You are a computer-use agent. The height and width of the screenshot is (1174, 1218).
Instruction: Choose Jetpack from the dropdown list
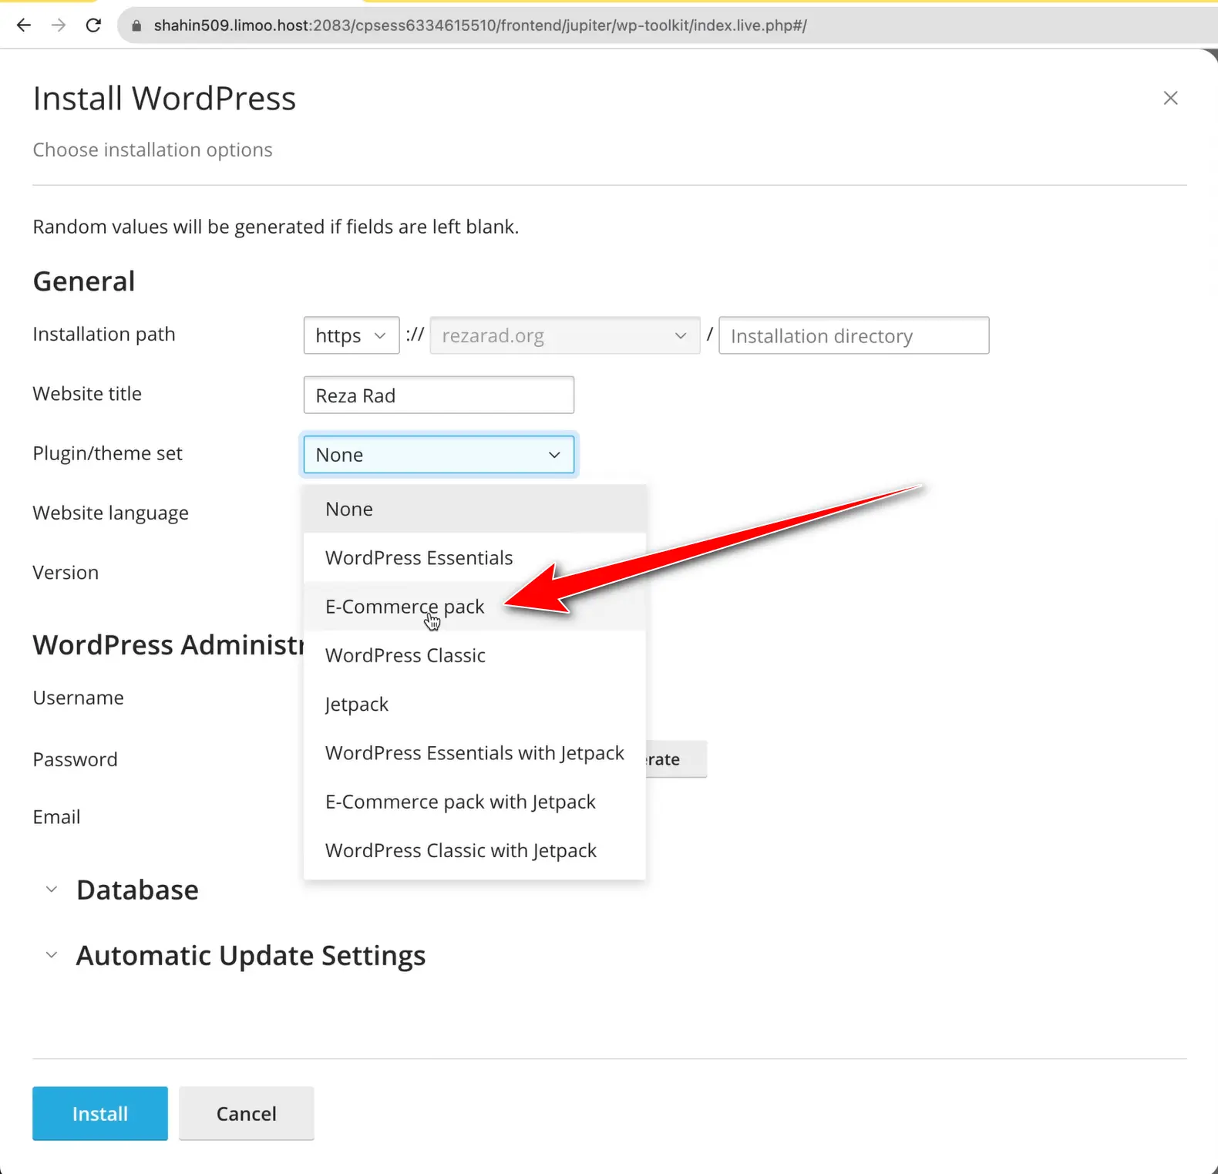pyautogui.click(x=357, y=705)
